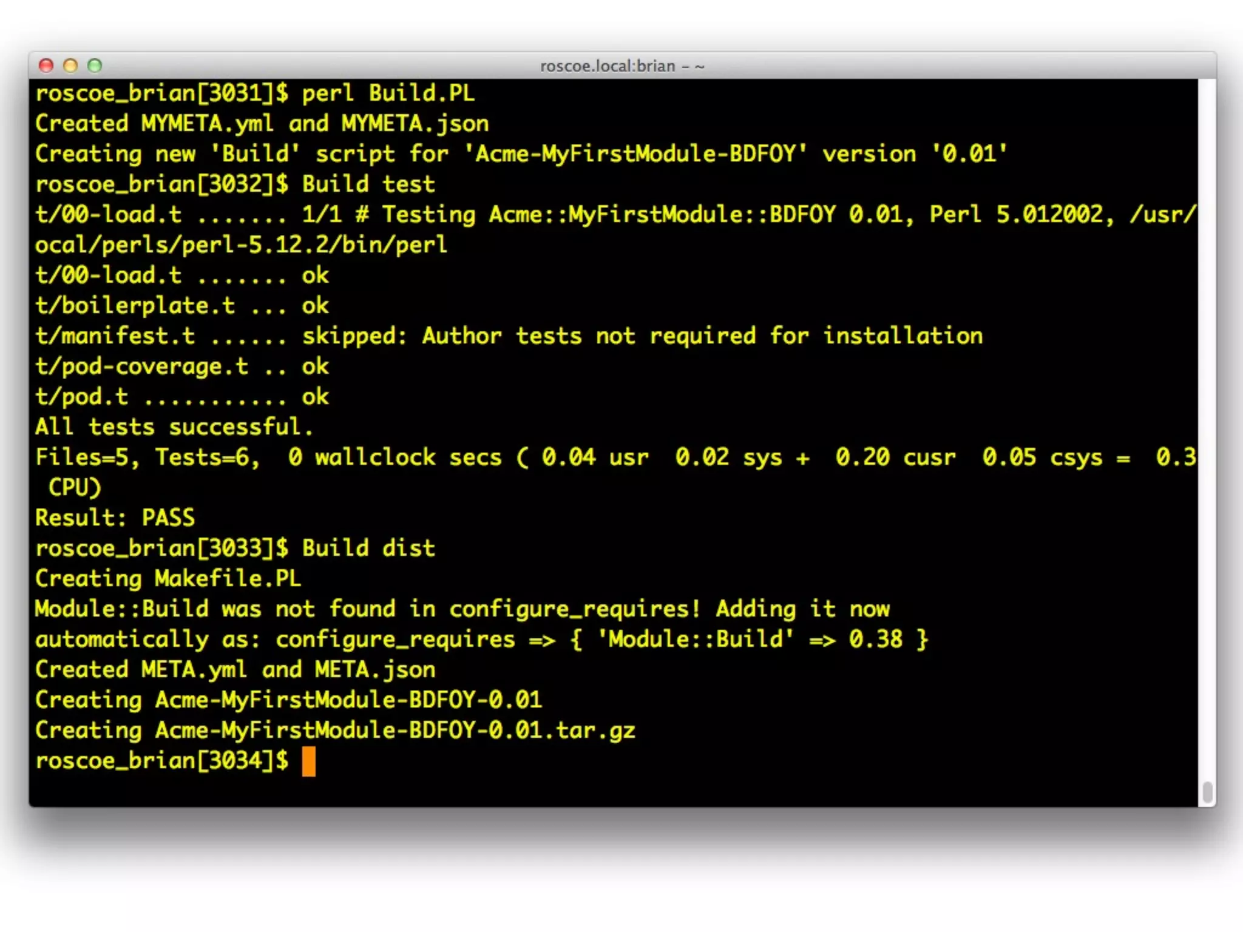The image size is (1243, 932).
Task: Click the green zoom window button
Action: coord(95,66)
